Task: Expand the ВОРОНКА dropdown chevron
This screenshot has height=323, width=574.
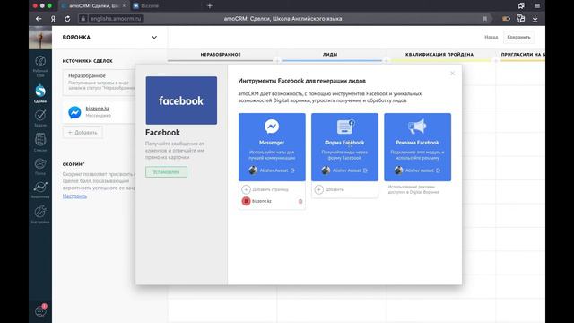Action: [154, 38]
